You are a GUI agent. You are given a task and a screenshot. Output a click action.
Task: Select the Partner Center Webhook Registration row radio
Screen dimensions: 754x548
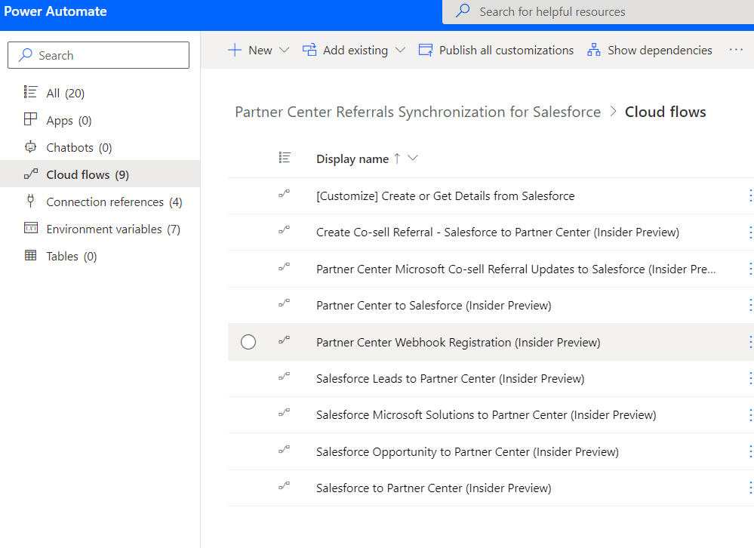[x=248, y=342]
